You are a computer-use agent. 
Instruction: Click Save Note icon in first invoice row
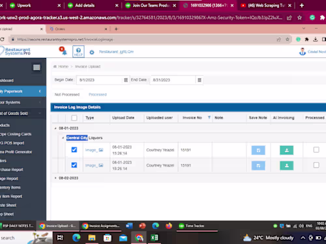(x=258, y=150)
